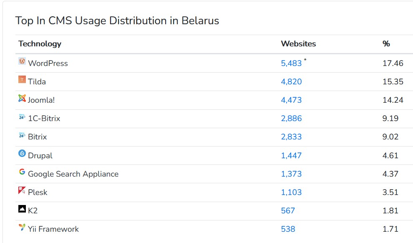Open the 567 K2 websites link
413x243 pixels.
[x=288, y=211]
